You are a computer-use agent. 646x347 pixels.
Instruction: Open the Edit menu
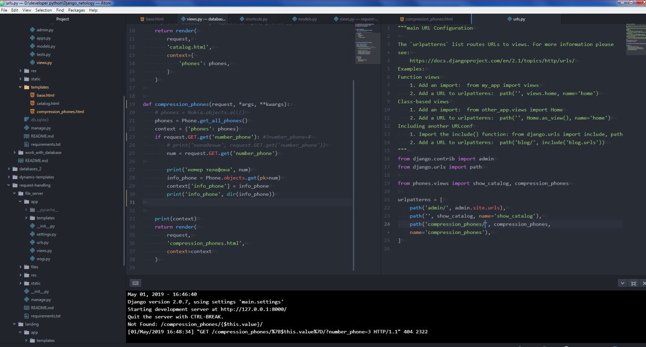tap(15, 10)
